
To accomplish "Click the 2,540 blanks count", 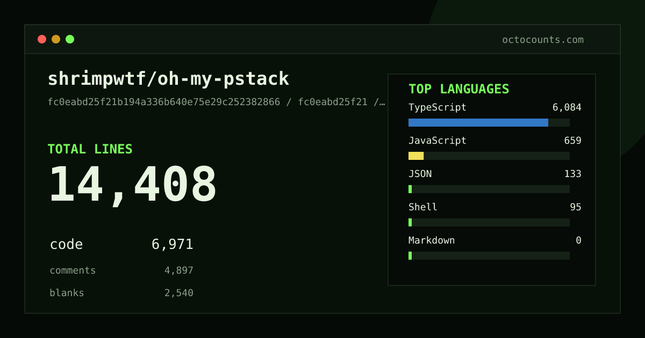I will [178, 293].
